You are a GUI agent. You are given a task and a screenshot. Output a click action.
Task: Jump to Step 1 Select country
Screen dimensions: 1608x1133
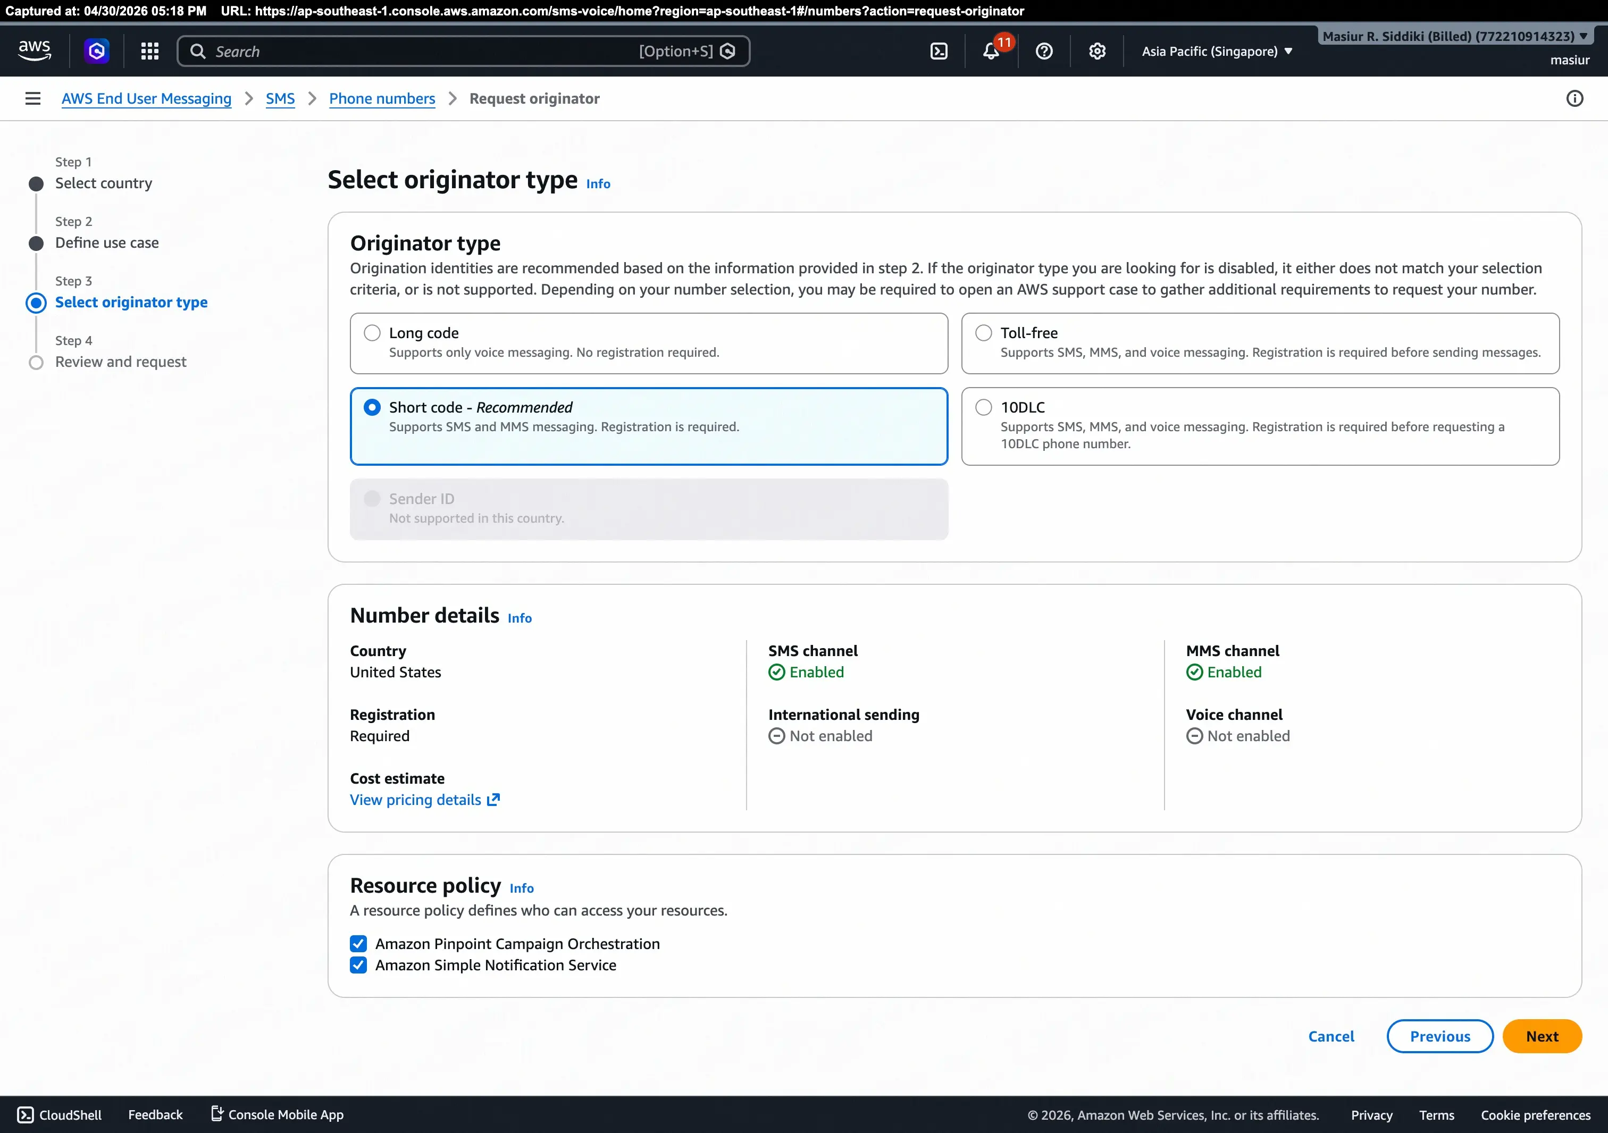[x=104, y=183]
